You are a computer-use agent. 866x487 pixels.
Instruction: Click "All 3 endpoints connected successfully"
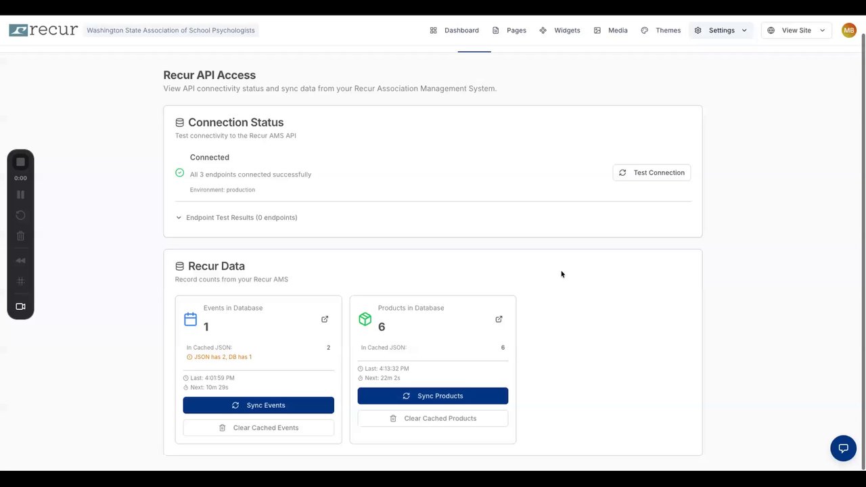point(250,175)
